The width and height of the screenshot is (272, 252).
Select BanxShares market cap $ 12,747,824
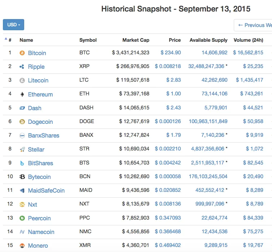pyautogui.click(x=134, y=135)
